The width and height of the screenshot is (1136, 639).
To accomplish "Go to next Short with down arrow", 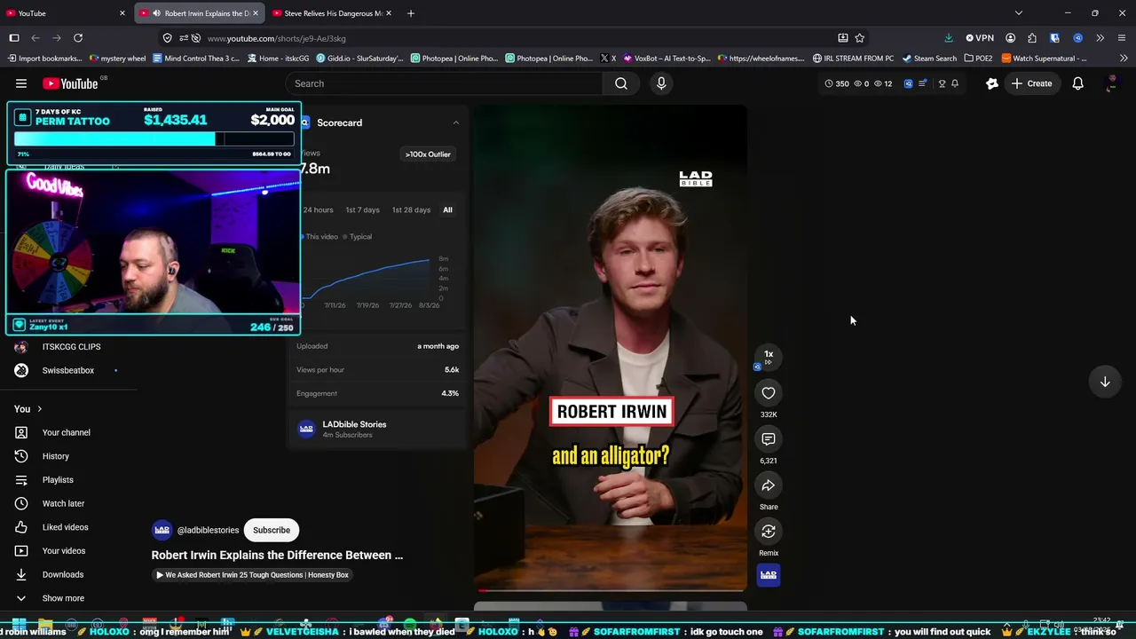I will point(1105,382).
